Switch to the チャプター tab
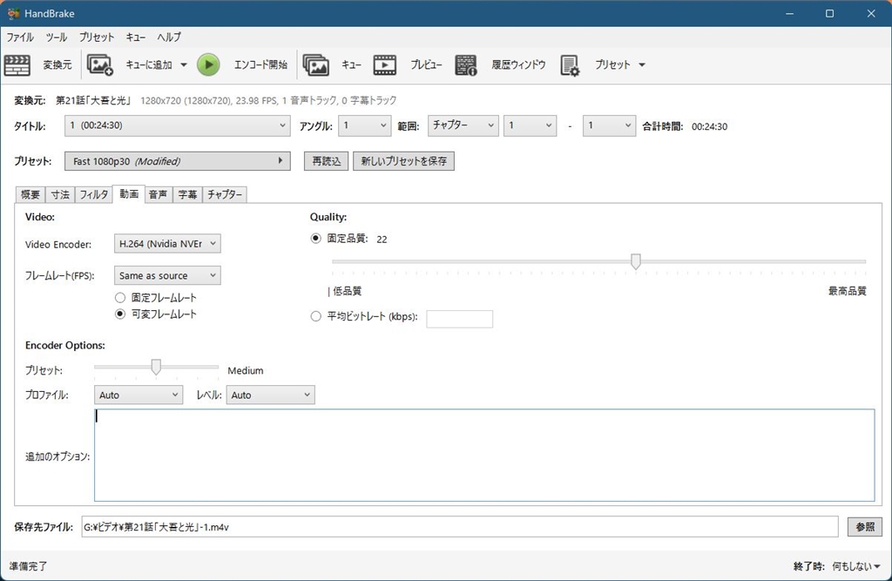Image resolution: width=892 pixels, height=581 pixels. (x=224, y=194)
